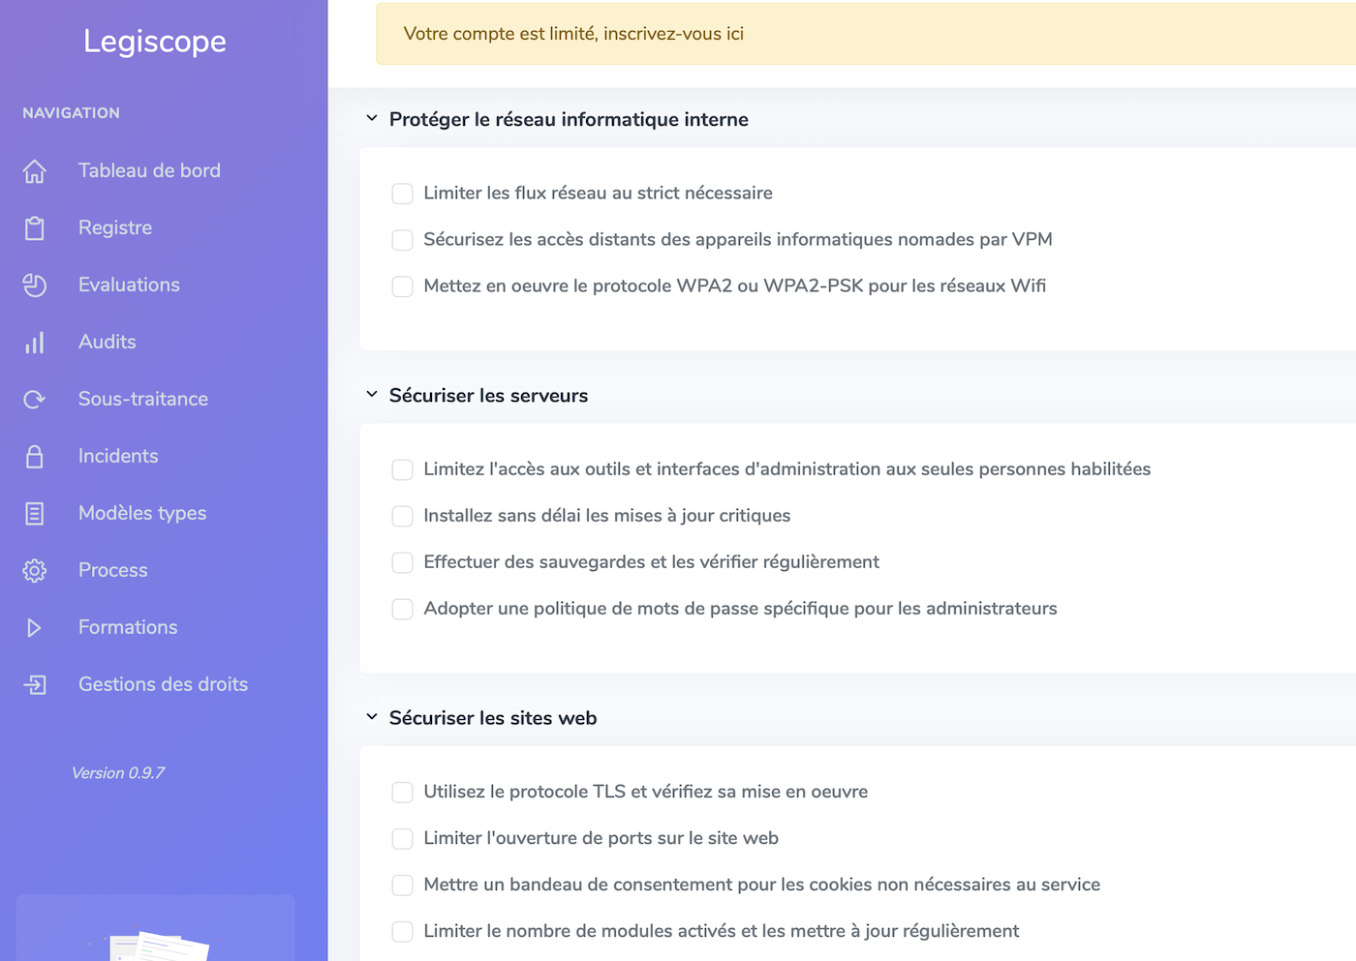This screenshot has width=1356, height=961.
Task: Click the home icon for Tableau de bord
Action: click(35, 171)
